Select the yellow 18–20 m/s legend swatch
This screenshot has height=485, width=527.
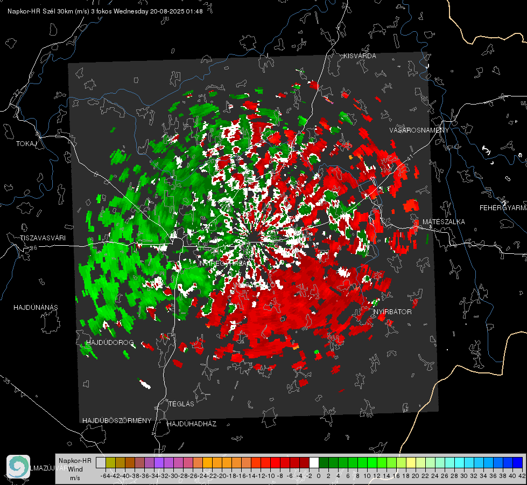(411, 463)
